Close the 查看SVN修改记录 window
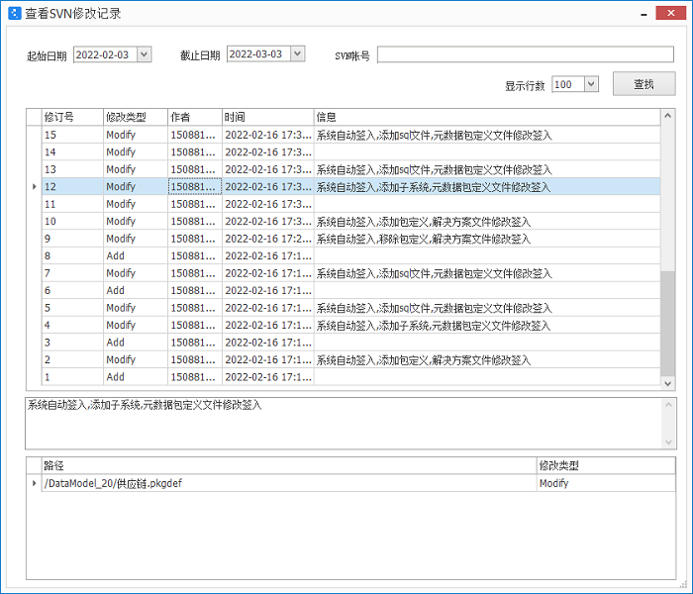Viewport: 693px width, 594px height. point(673,13)
